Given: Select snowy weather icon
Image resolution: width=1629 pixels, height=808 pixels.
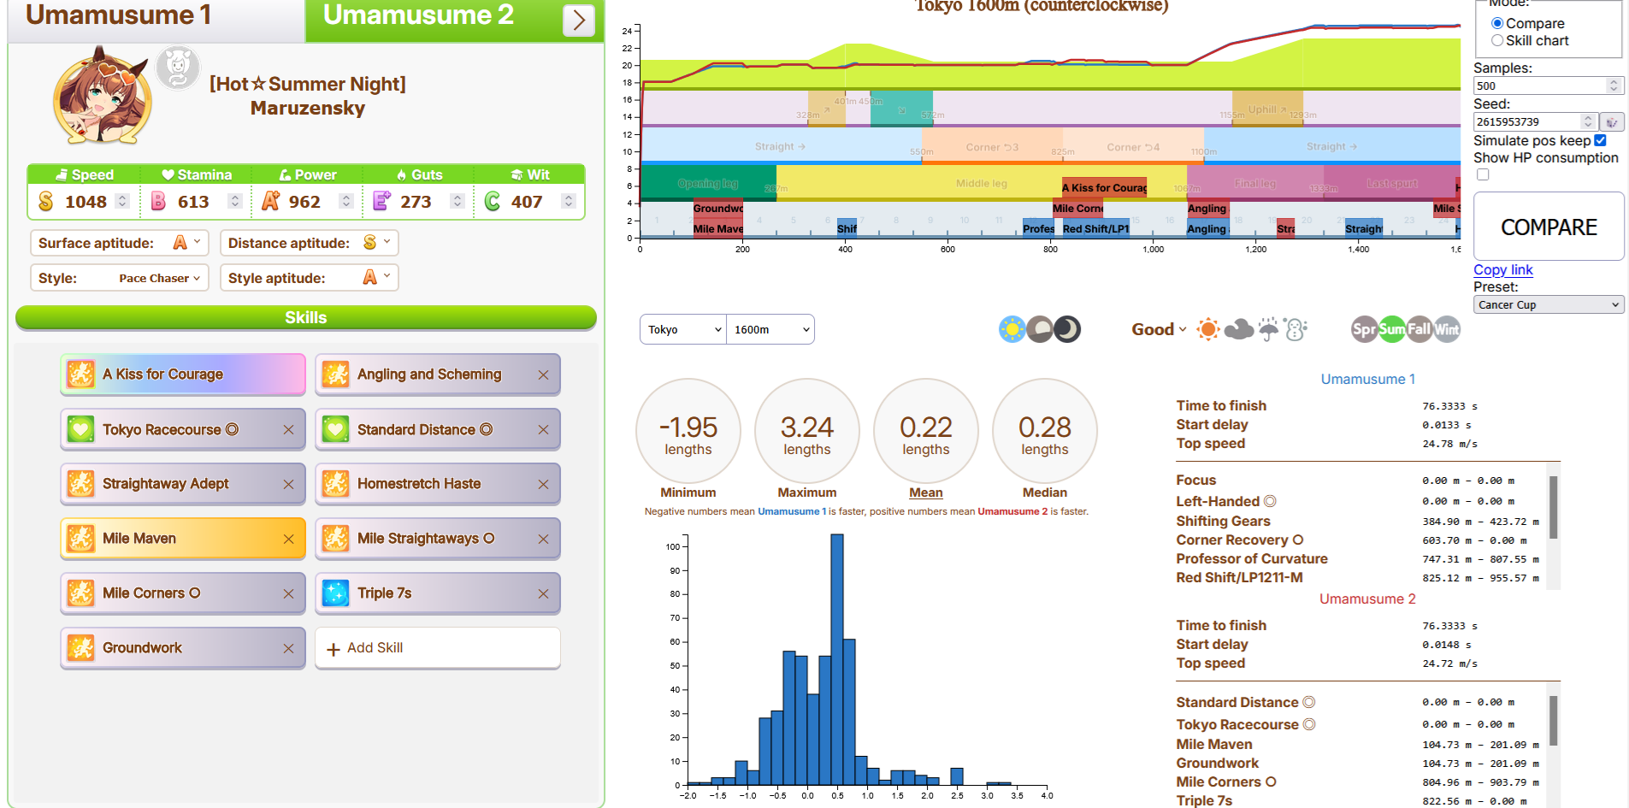Looking at the screenshot, I should (1296, 329).
